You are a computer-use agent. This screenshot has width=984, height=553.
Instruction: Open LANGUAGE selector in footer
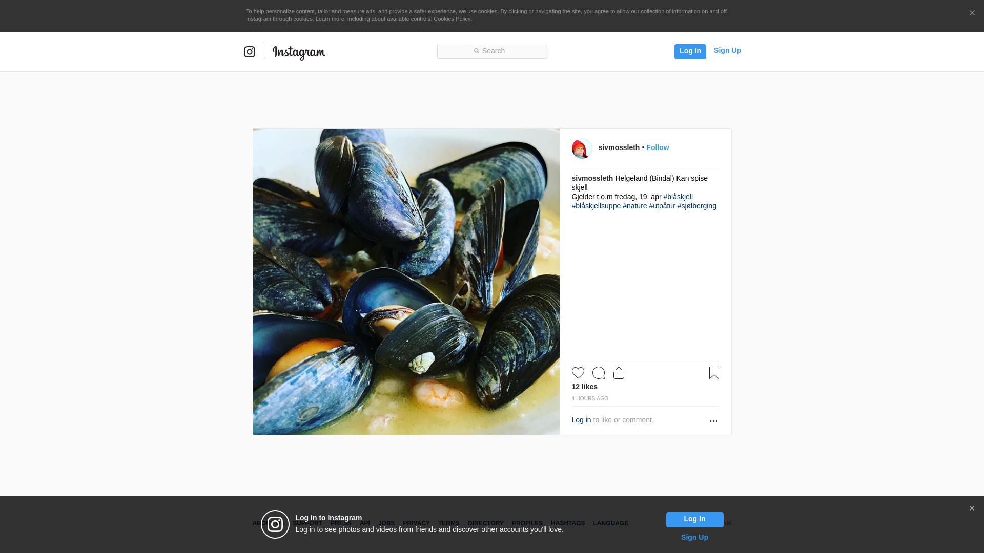[610, 523]
